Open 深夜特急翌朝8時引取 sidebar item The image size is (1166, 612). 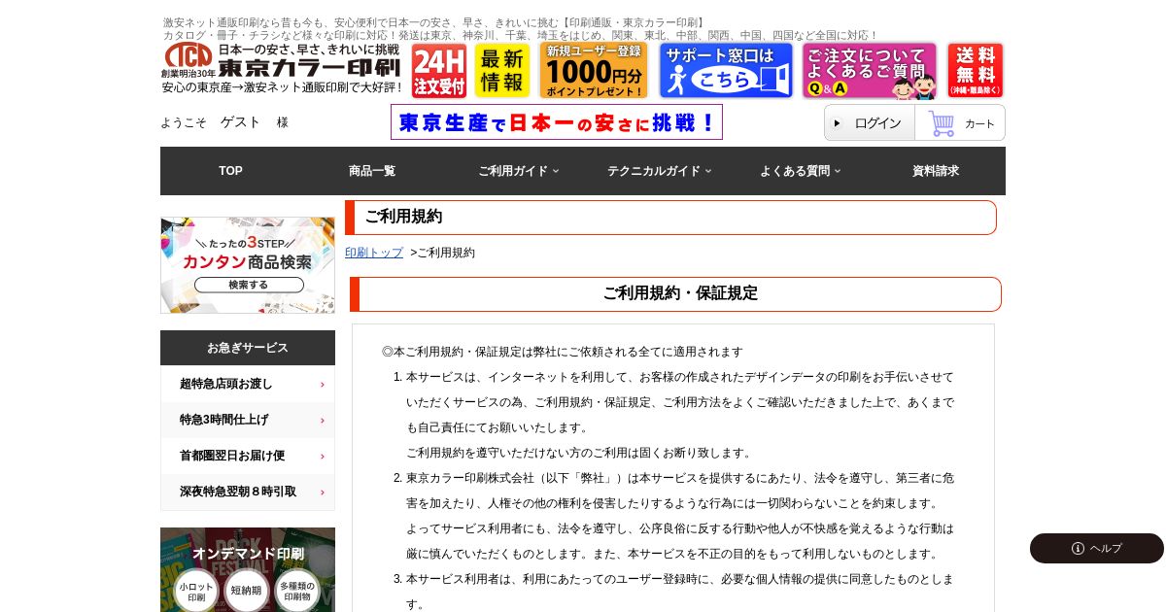click(x=248, y=492)
